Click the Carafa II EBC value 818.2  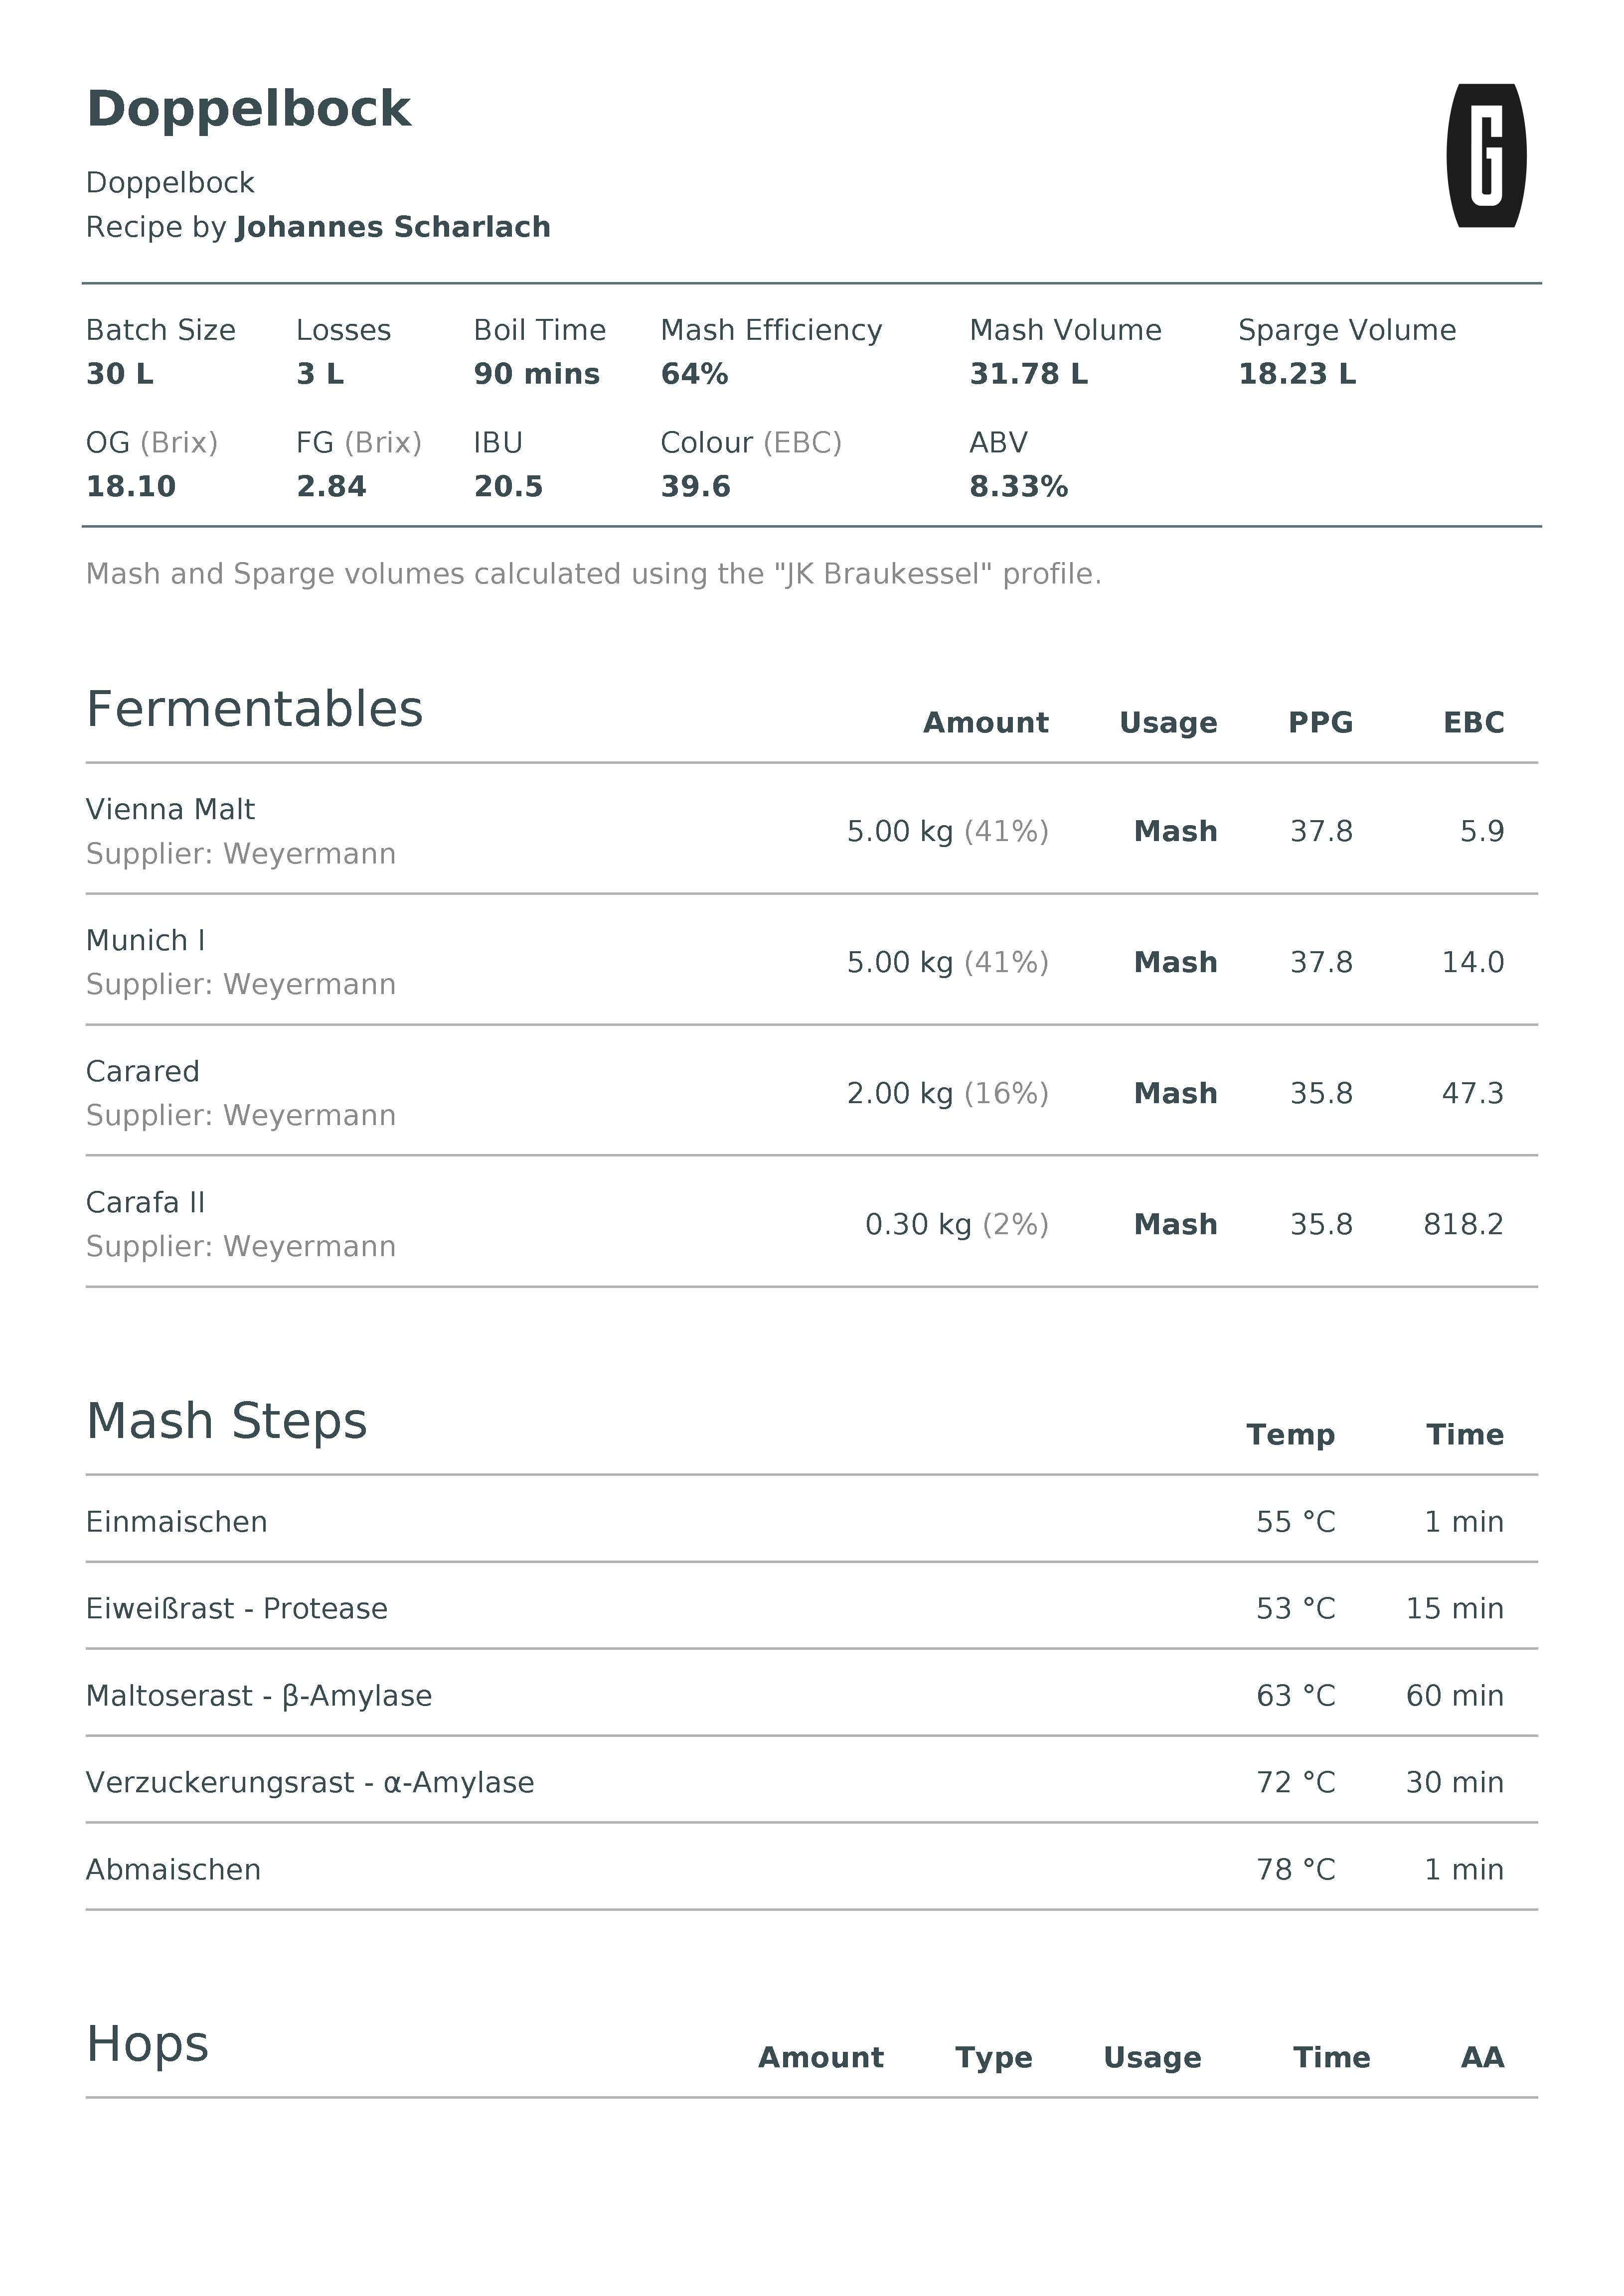coord(1462,1224)
